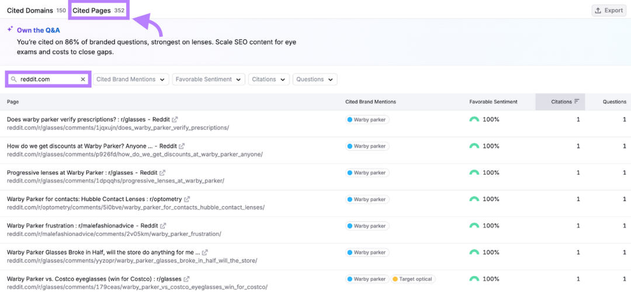Click the Favorable Sentiment column header

click(x=493, y=102)
